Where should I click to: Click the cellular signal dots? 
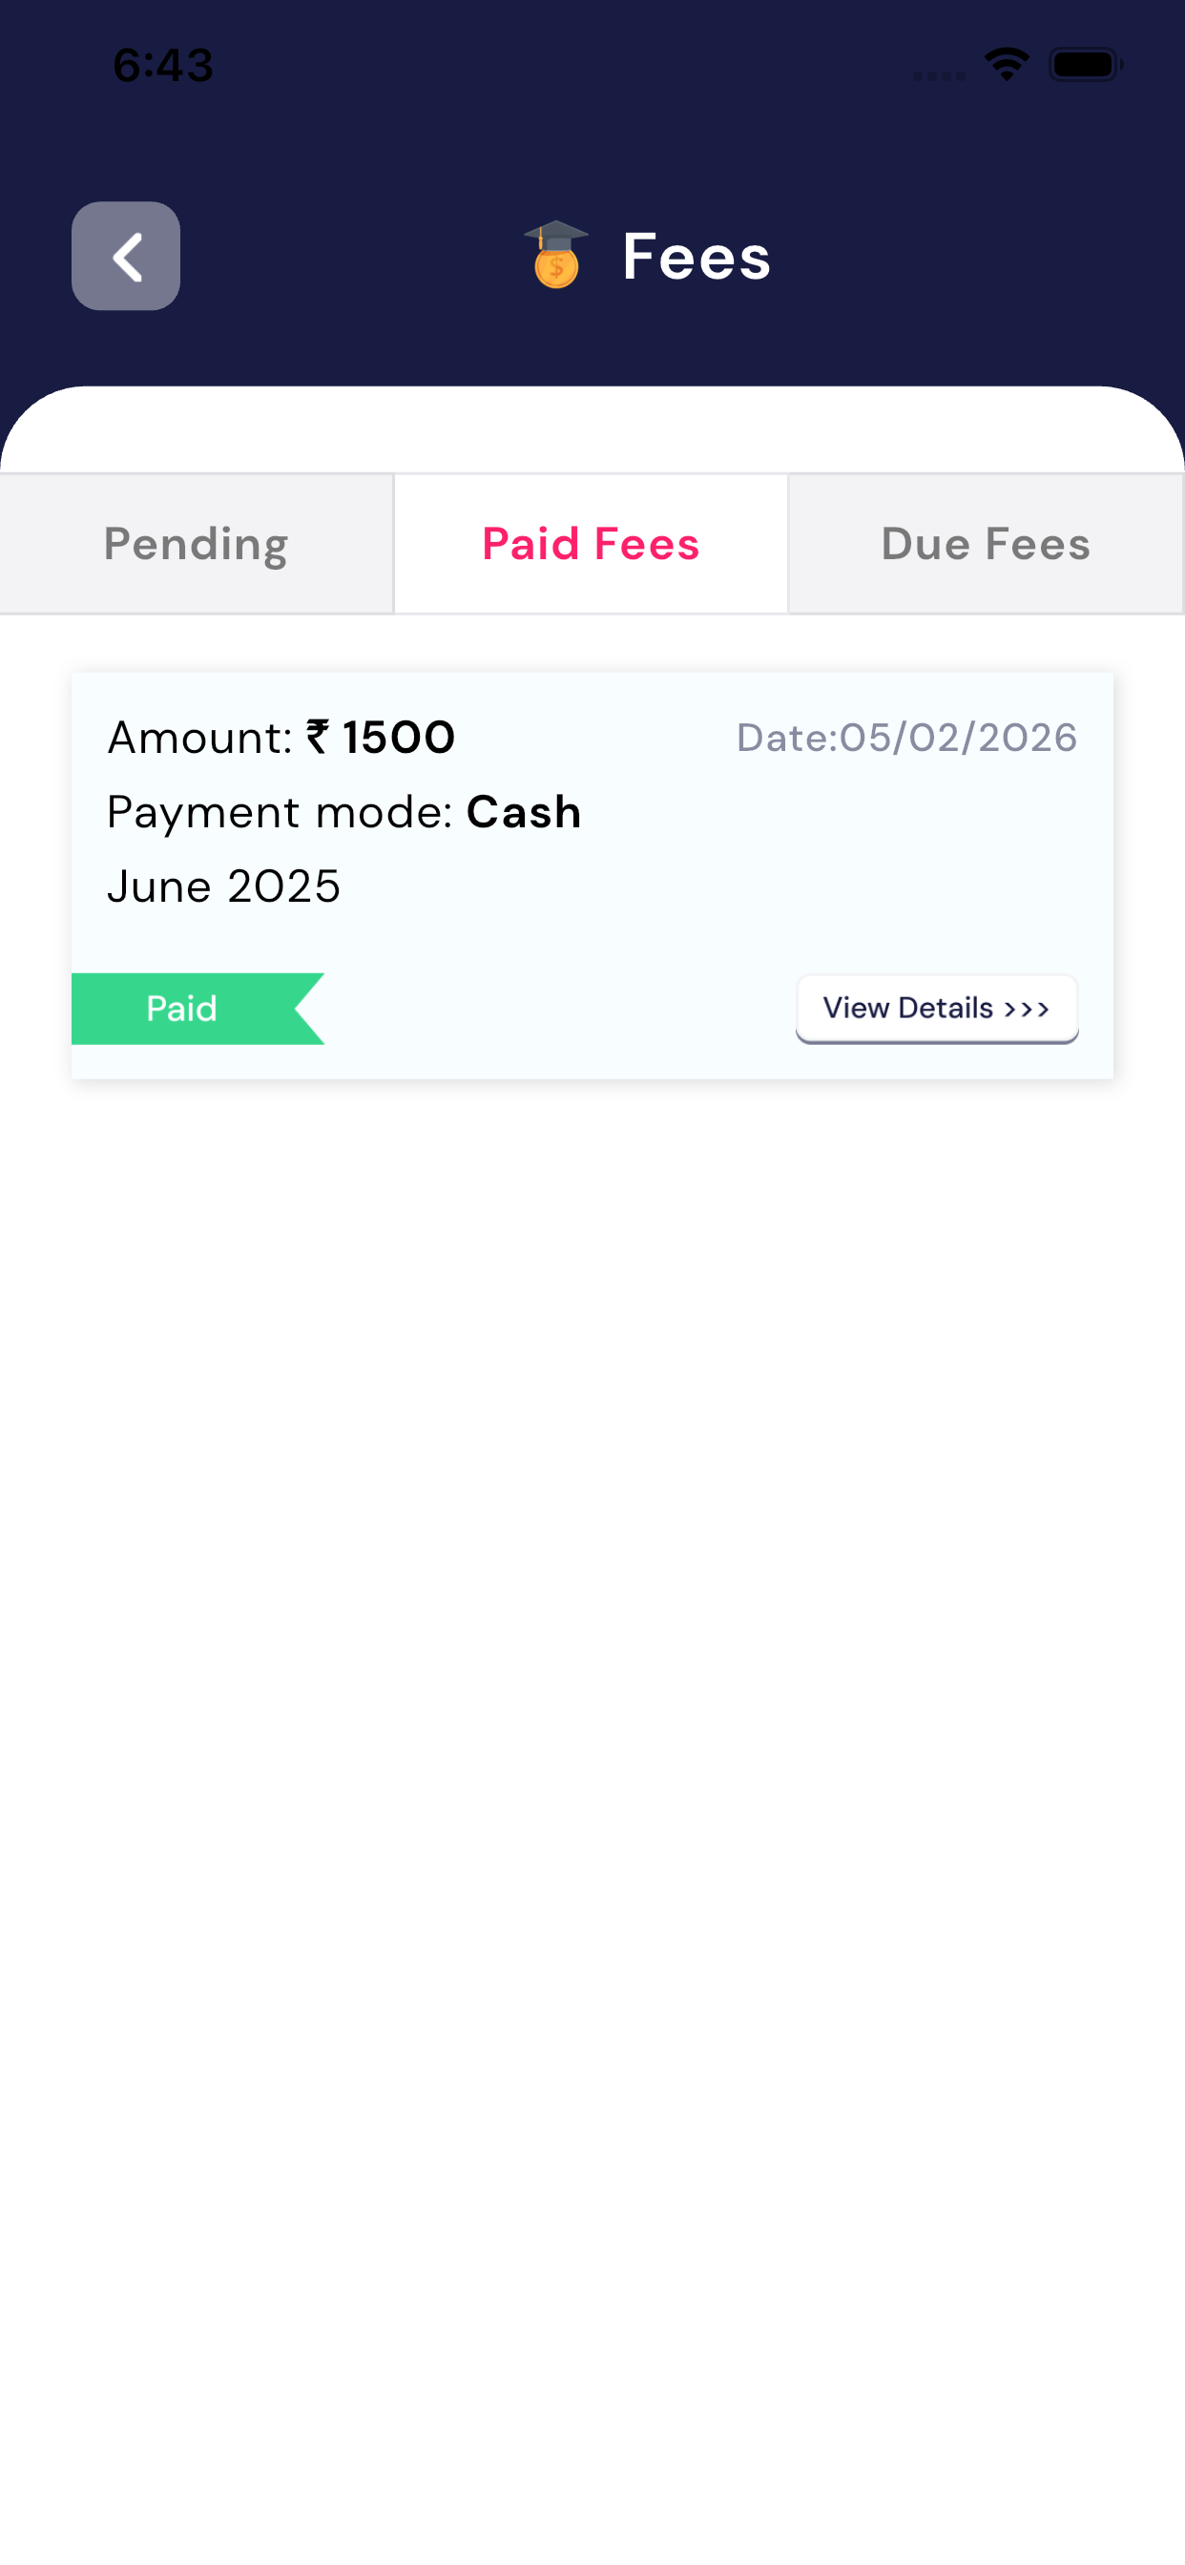(938, 75)
